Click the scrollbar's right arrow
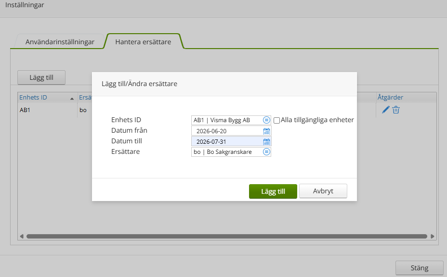The height and width of the screenshot is (277, 447). tap(433, 236)
